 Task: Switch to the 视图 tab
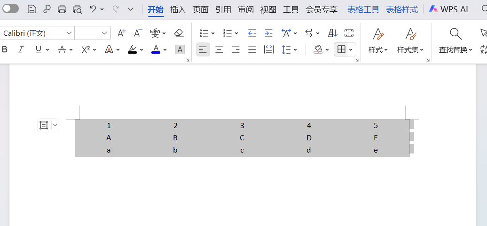[268, 9]
